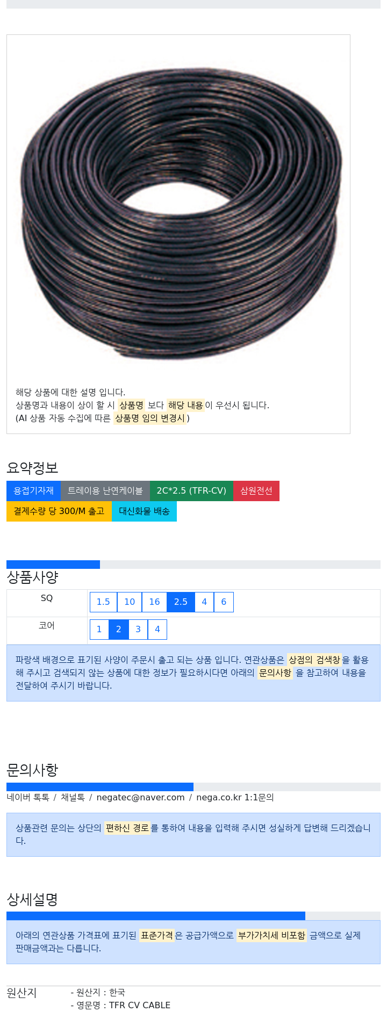Choose SQ option 10
Viewport: 387px width, 1012px height.
click(x=130, y=602)
